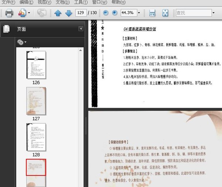Screen dimensions: 222x187
Task: Click the collaborate people icon
Action: pyautogui.click(x=22, y=13)
